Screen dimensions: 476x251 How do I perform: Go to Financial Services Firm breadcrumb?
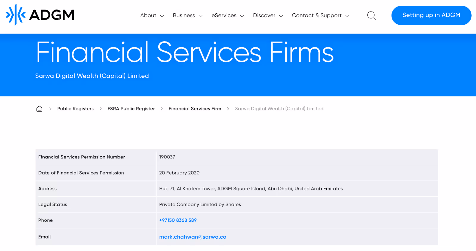pos(195,109)
